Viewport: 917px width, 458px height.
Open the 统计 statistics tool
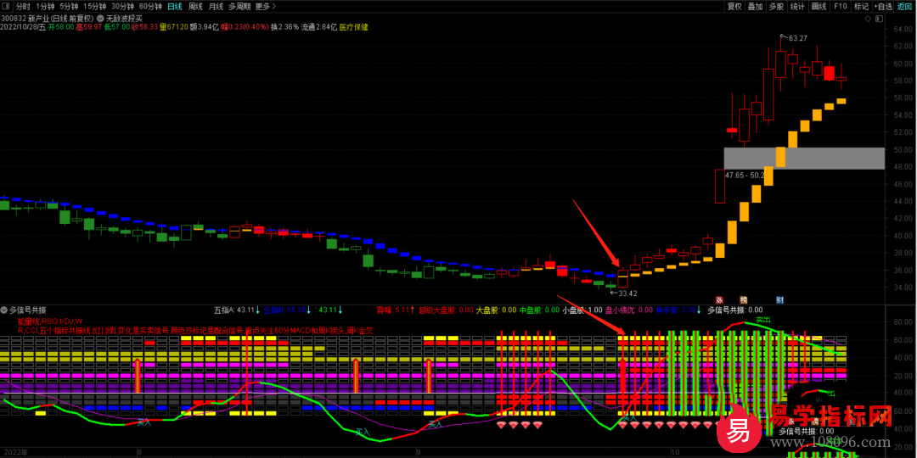tap(797, 7)
